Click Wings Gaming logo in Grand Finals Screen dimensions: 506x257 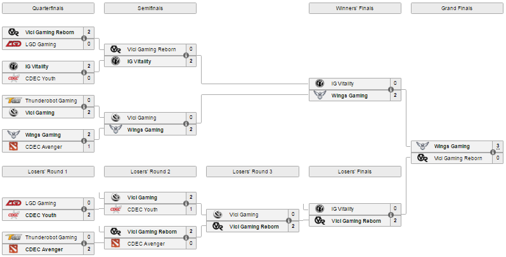point(422,146)
